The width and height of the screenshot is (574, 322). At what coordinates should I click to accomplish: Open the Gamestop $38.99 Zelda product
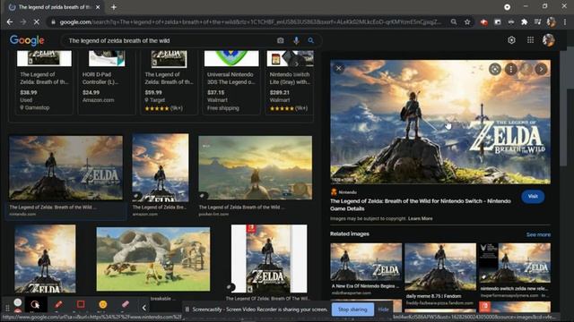(x=44, y=82)
